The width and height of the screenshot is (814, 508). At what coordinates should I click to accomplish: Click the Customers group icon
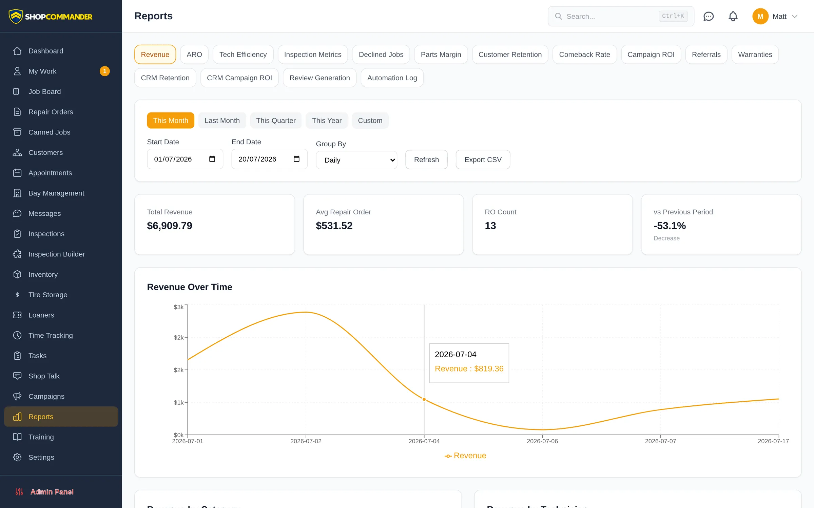pyautogui.click(x=17, y=152)
